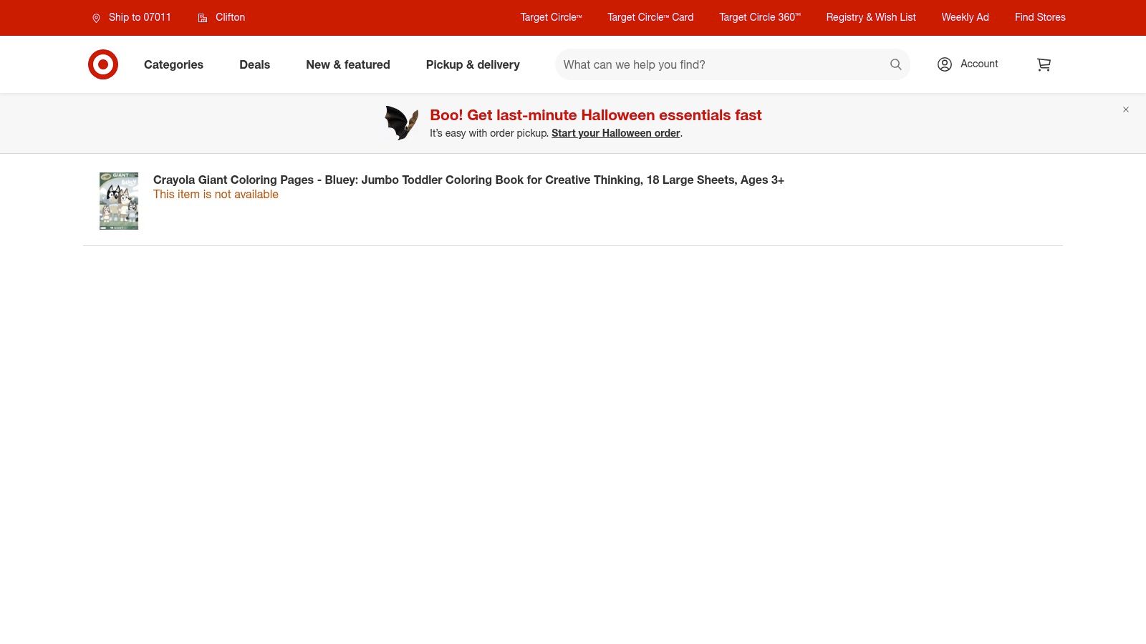The image size is (1146, 644).
Task: Click Find Stores link
Action: 1040,17
